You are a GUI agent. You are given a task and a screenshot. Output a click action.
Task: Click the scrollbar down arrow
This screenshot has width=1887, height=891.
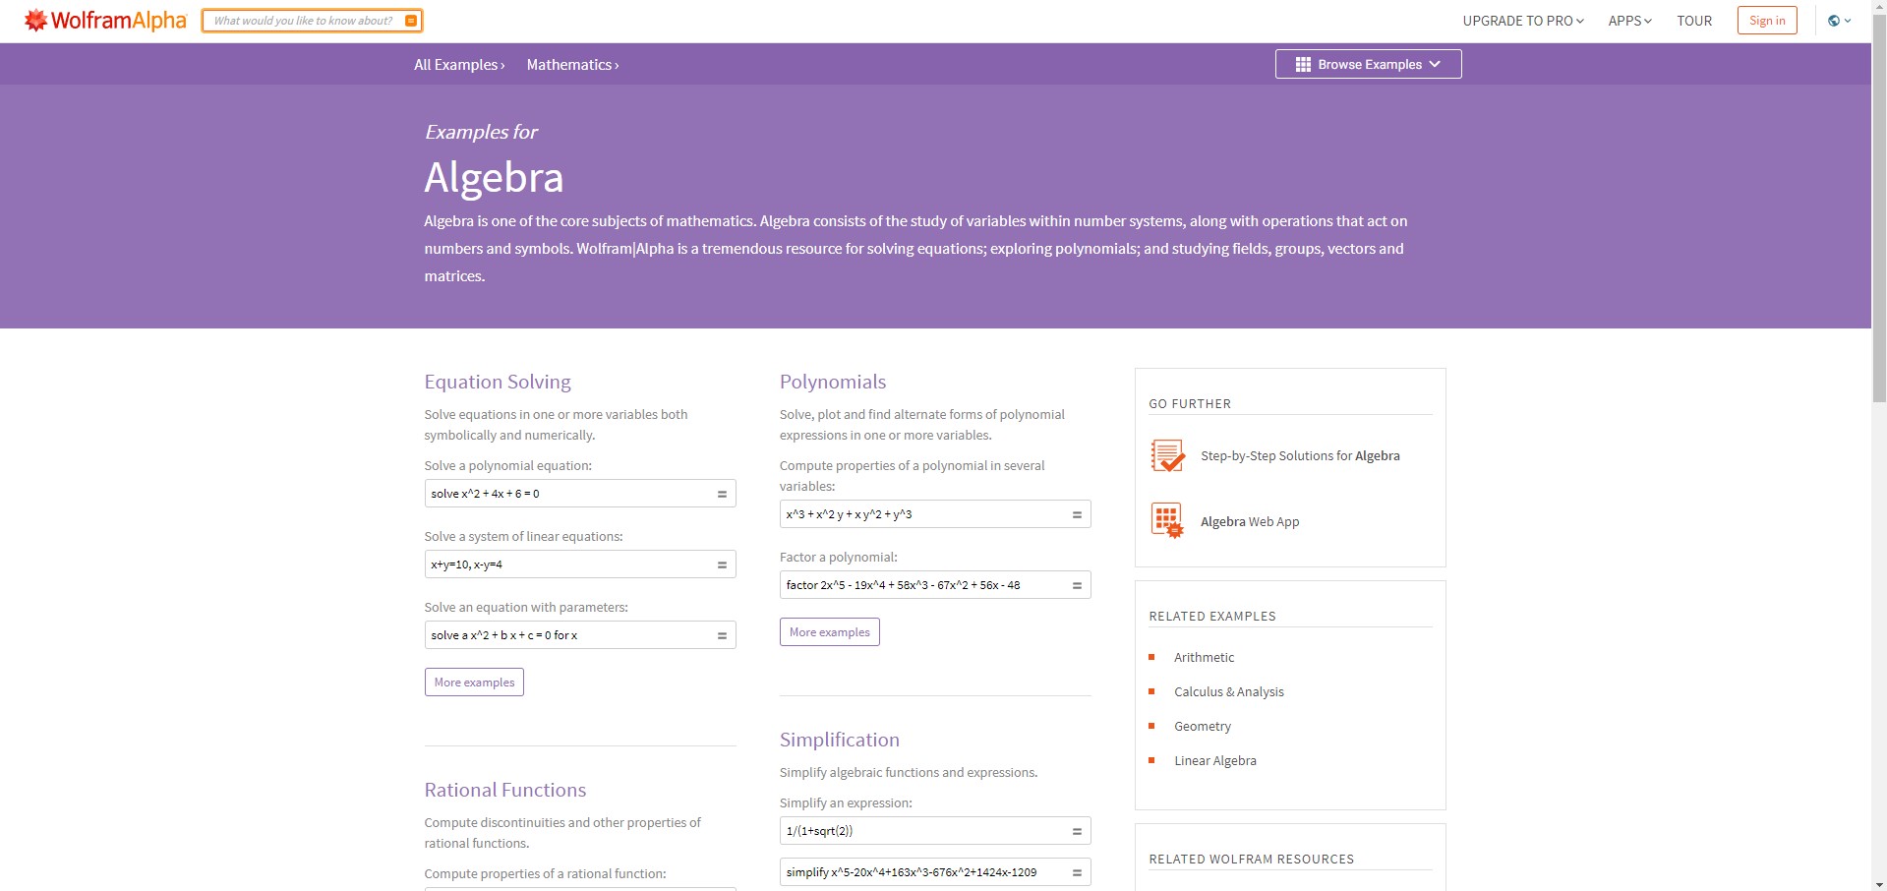(x=1879, y=883)
